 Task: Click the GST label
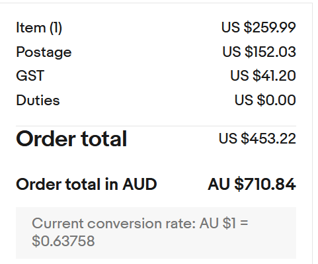click(x=30, y=75)
